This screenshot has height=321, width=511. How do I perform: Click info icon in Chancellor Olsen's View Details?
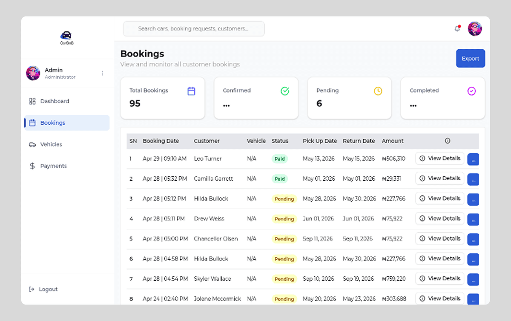click(x=422, y=238)
